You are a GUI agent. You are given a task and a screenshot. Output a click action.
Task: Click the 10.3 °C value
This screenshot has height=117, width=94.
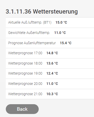click(x=52, y=94)
